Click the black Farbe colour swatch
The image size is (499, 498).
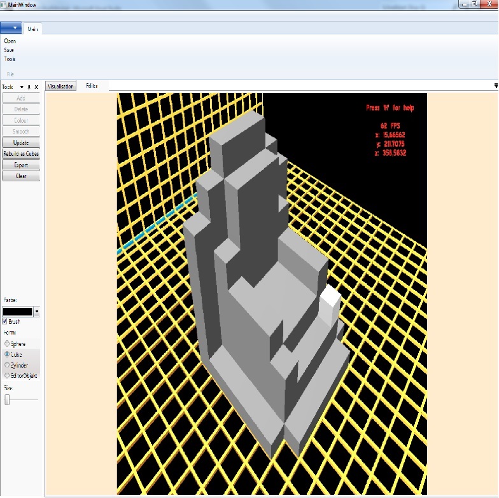tap(18, 312)
